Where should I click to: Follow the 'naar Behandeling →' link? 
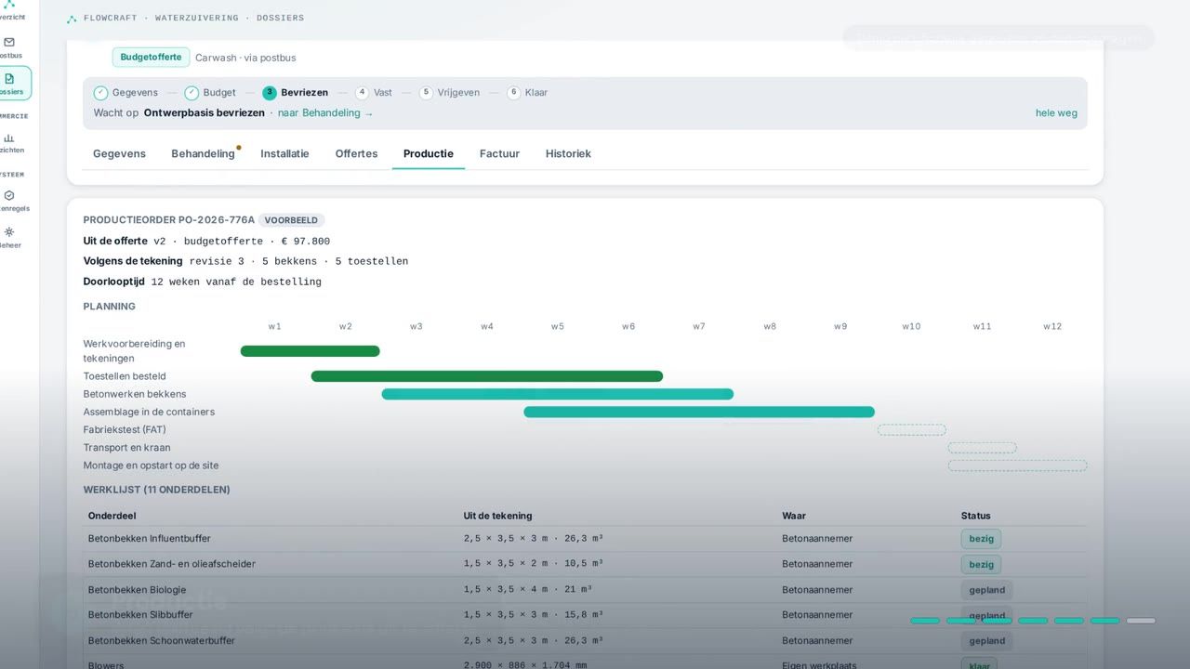(325, 113)
